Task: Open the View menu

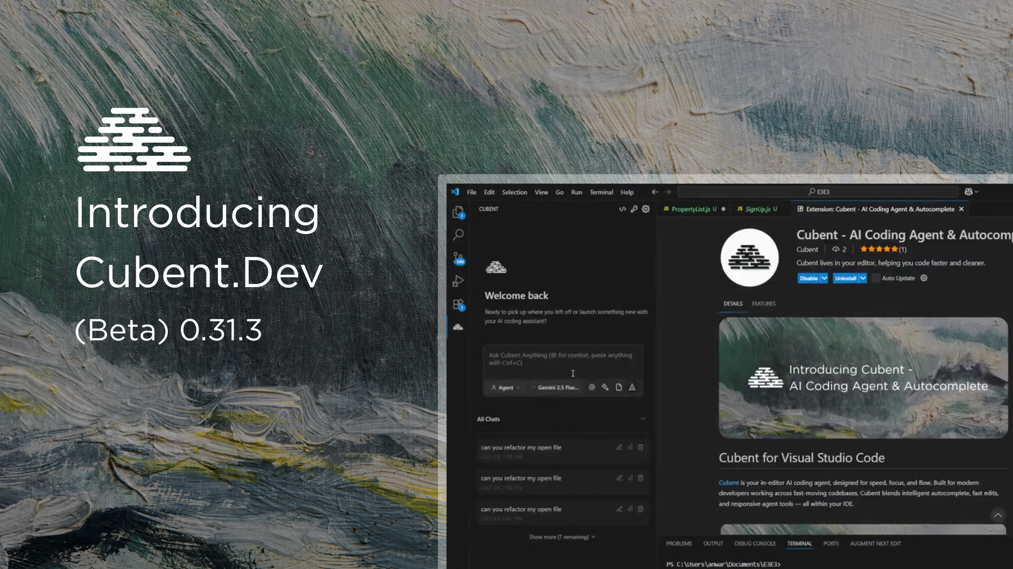Action: pos(541,192)
